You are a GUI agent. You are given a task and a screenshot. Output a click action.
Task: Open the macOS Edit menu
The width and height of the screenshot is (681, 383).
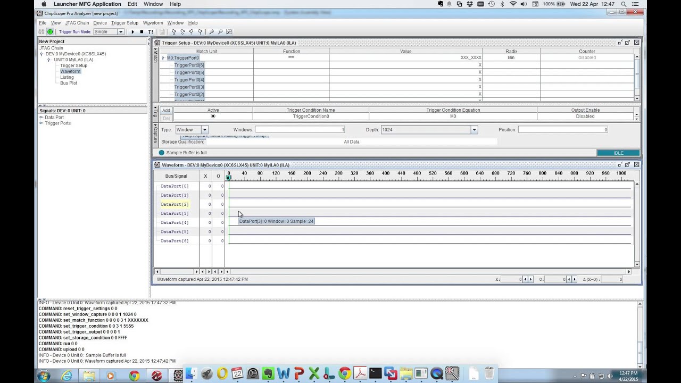point(132,4)
